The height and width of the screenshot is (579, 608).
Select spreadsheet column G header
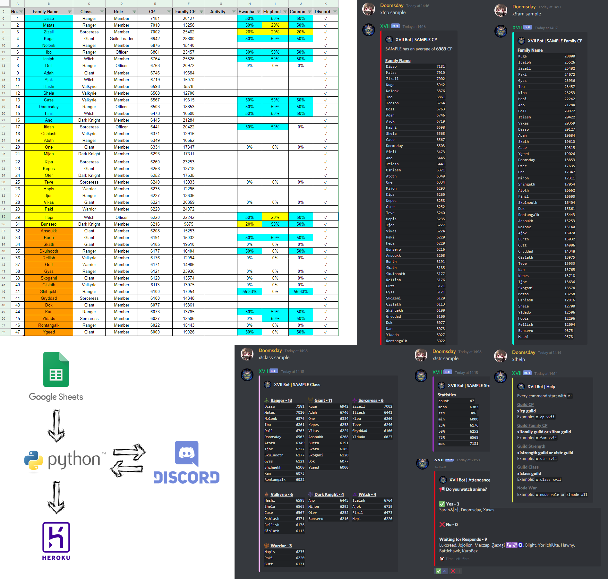[x=221, y=4]
